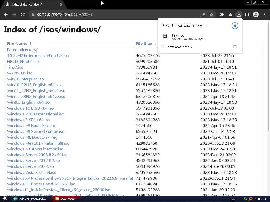
Task: Download Windows 98 Boot Disk.img
Action: 32,125
